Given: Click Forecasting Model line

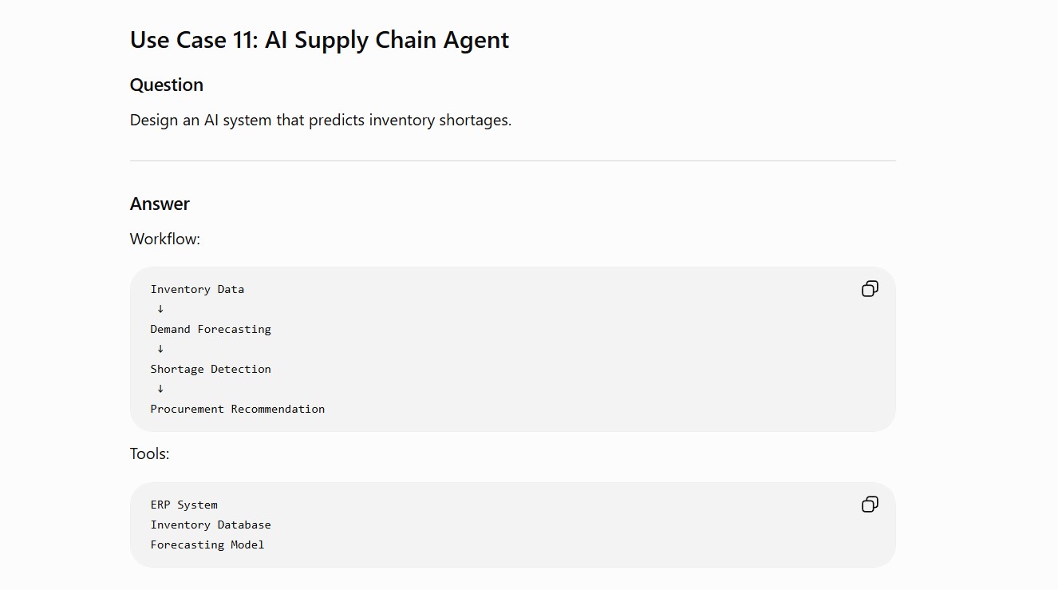Looking at the screenshot, I should coord(207,544).
